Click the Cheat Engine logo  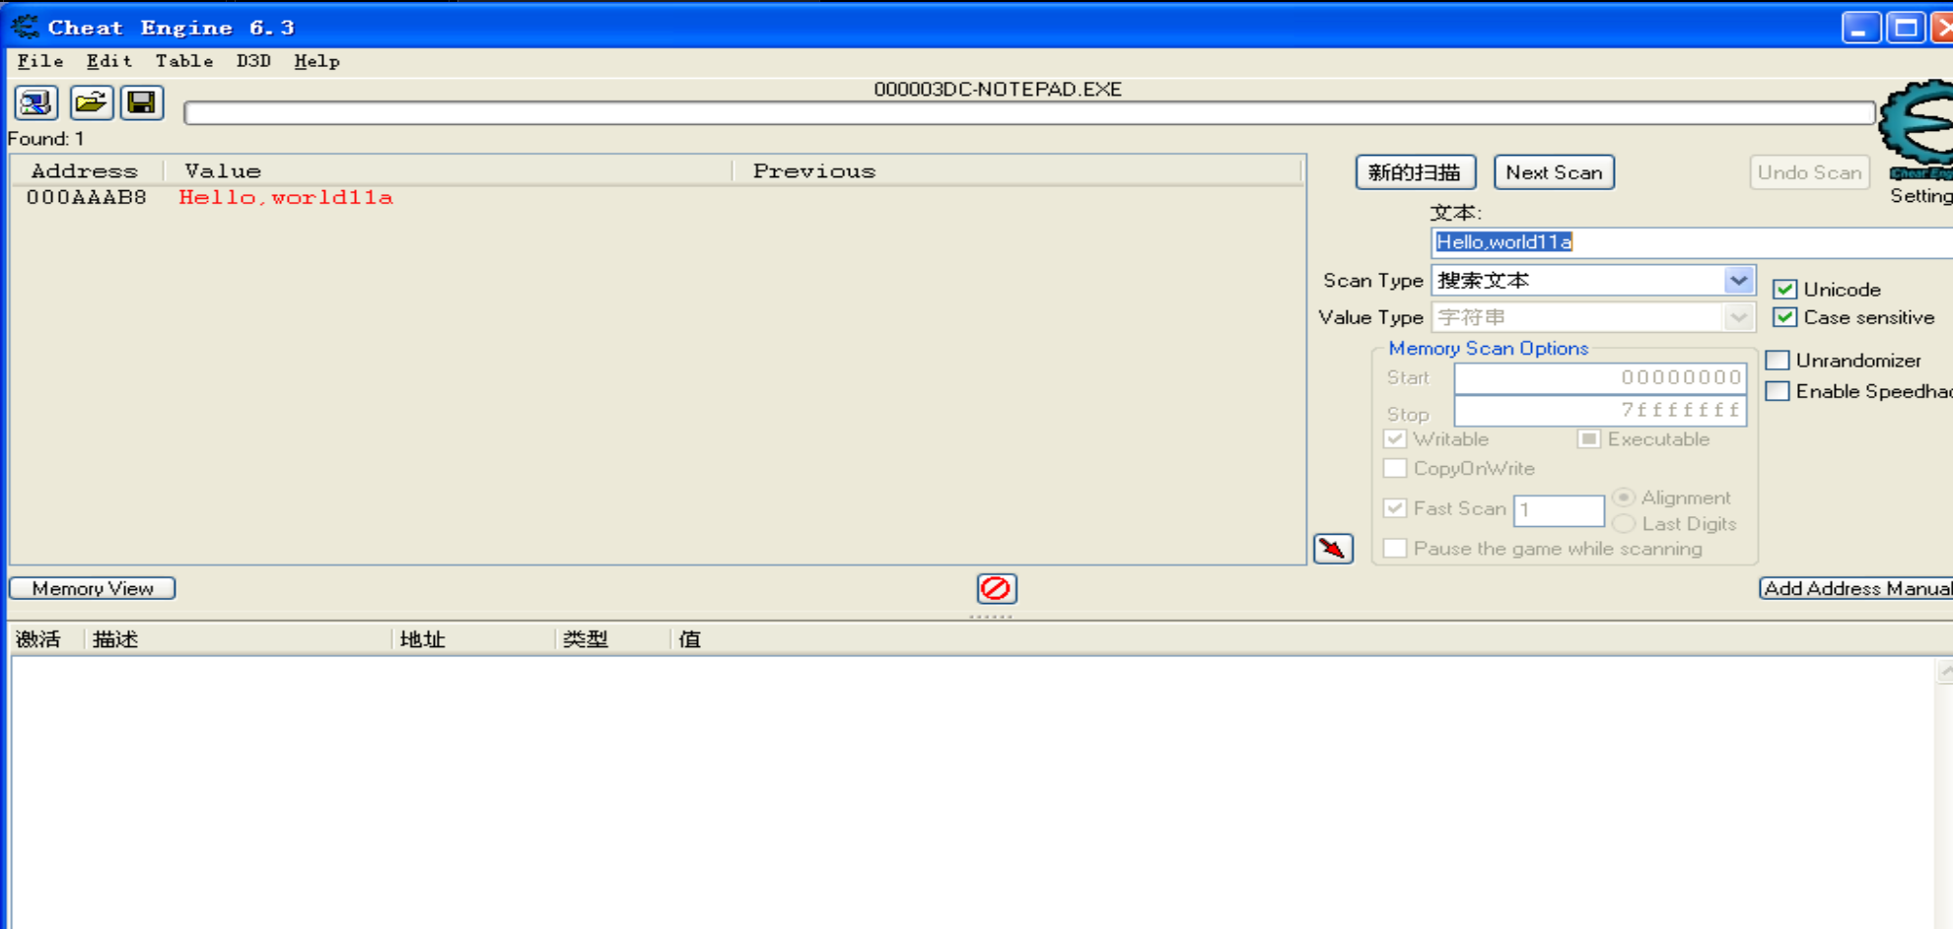click(x=1918, y=128)
